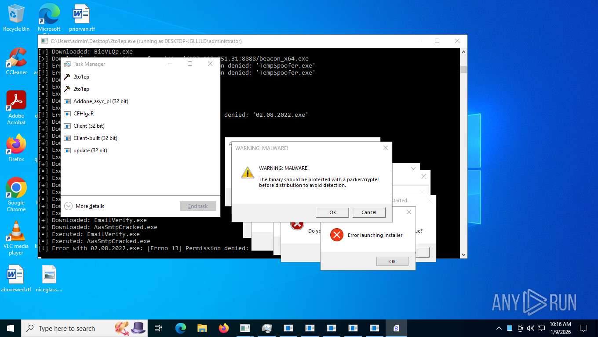Expand More details in Task Manager
The height and width of the screenshot is (337, 598).
(x=84, y=206)
